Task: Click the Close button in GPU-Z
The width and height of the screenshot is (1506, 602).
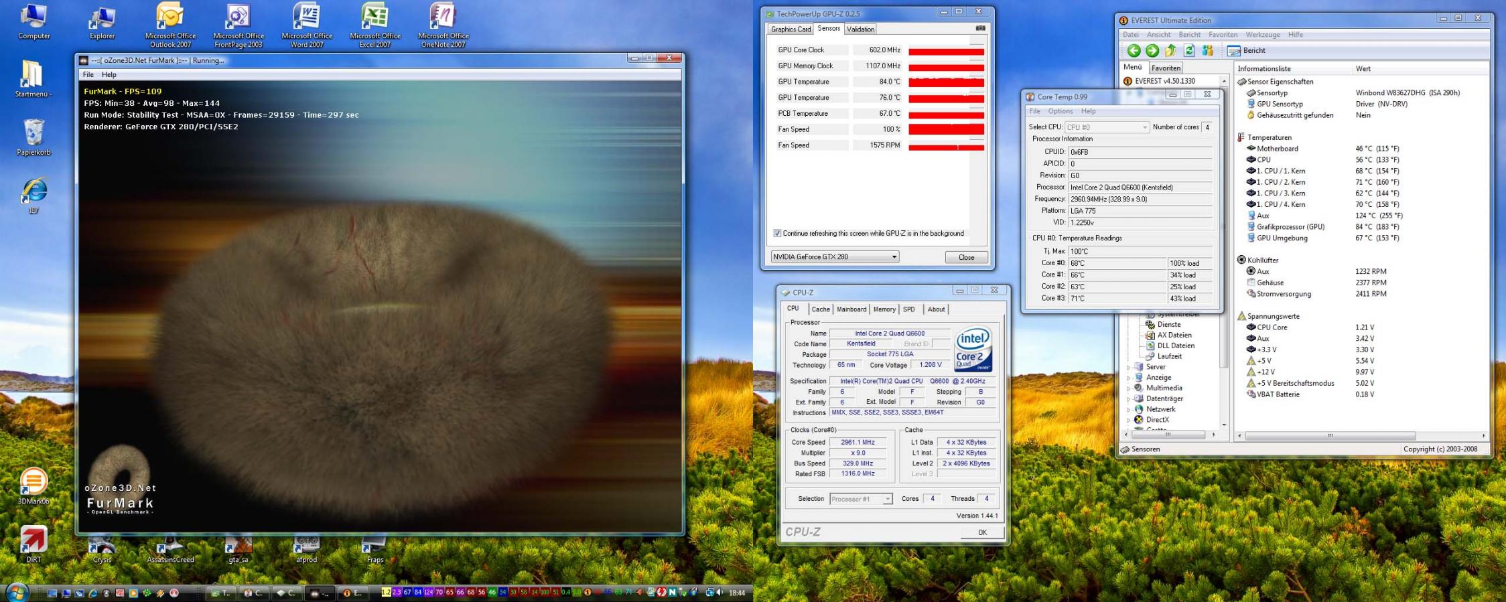Action: click(x=966, y=257)
